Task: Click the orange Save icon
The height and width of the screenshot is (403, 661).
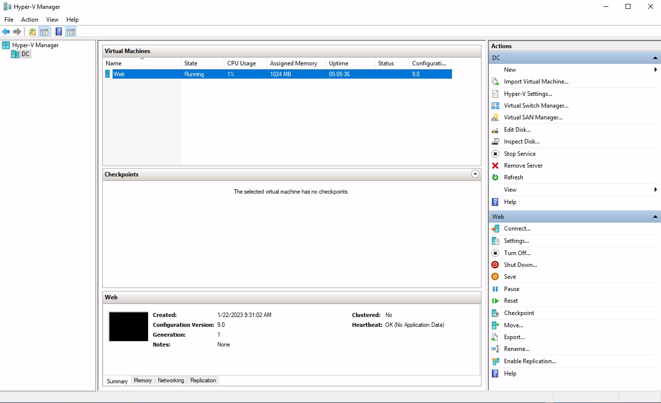Action: coord(495,277)
